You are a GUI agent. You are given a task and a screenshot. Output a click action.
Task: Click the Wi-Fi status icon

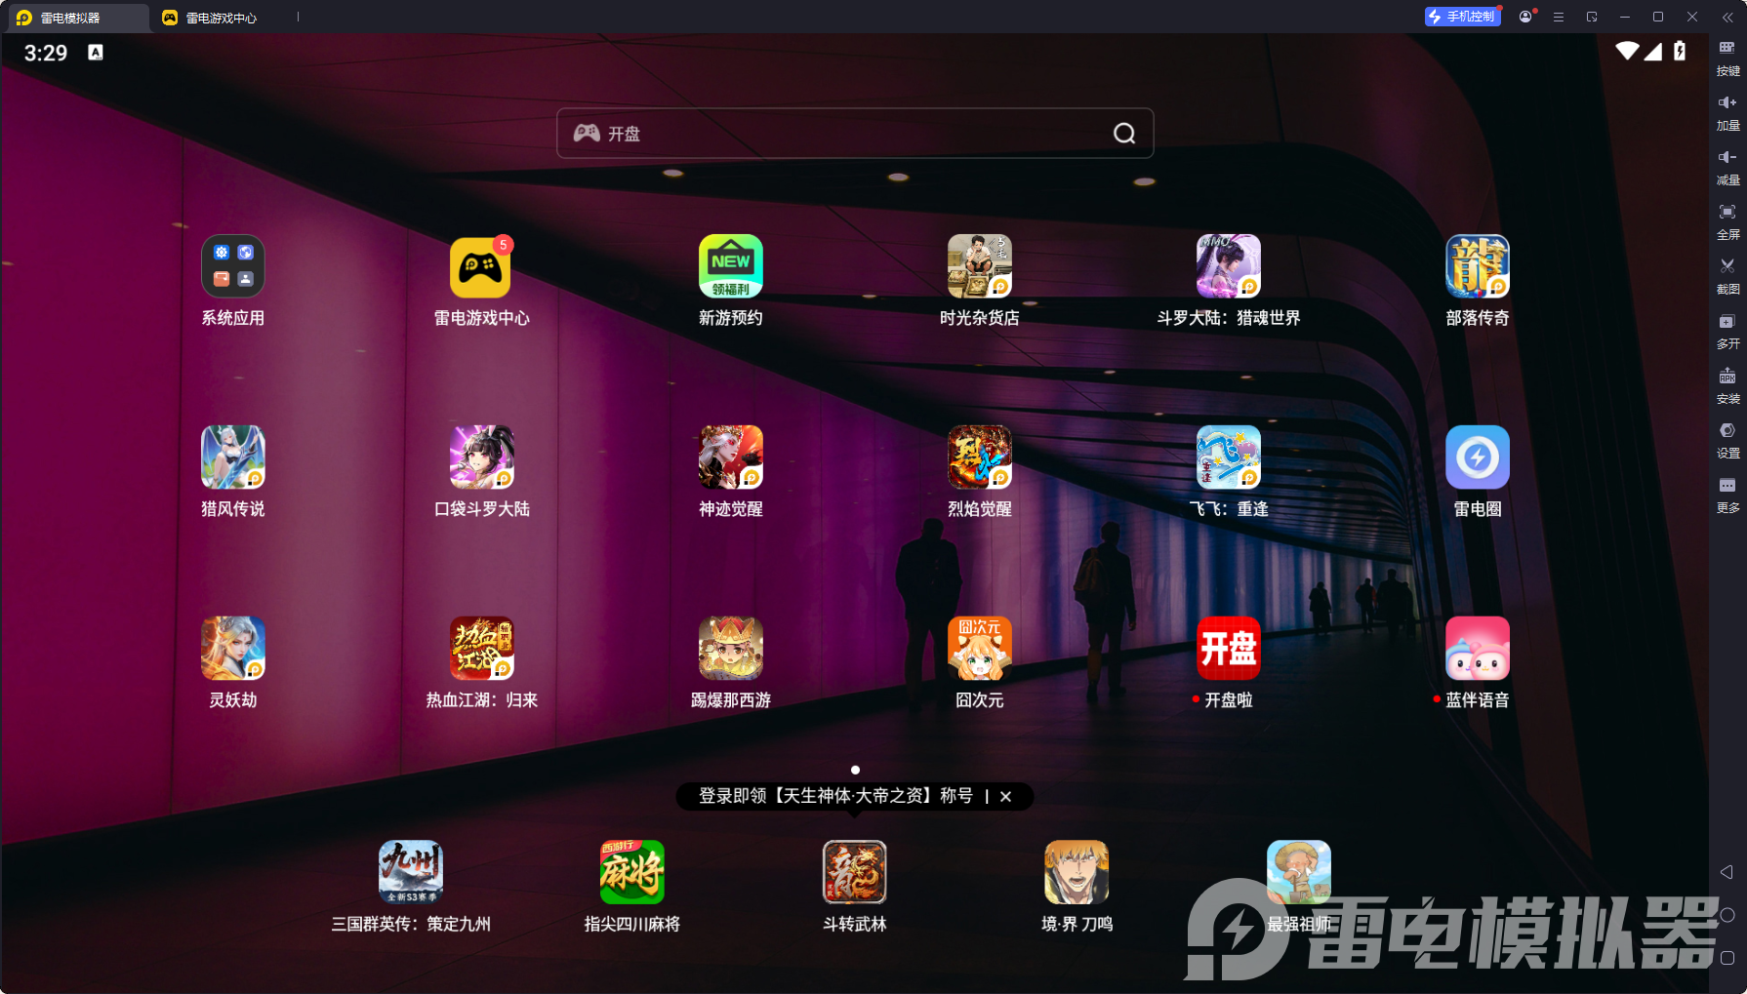[x=1627, y=51]
